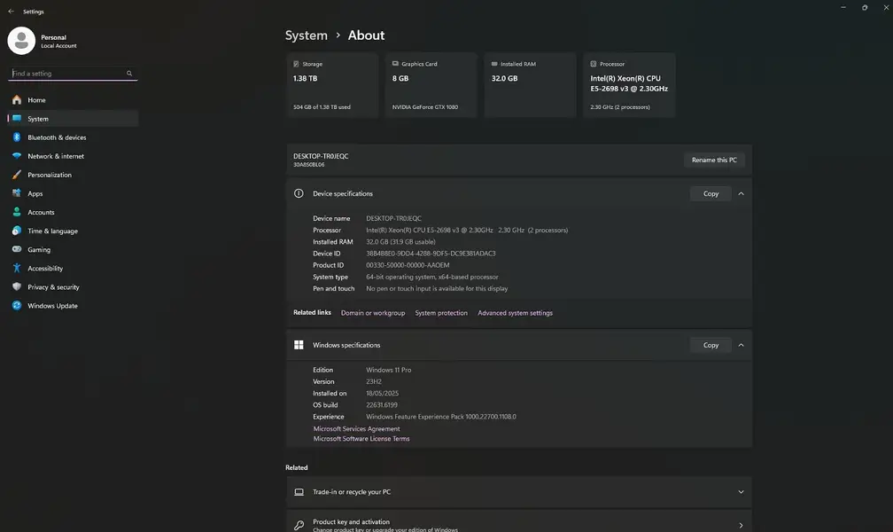Open System protection link
Screen dimensions: 893x532
[x=441, y=313]
